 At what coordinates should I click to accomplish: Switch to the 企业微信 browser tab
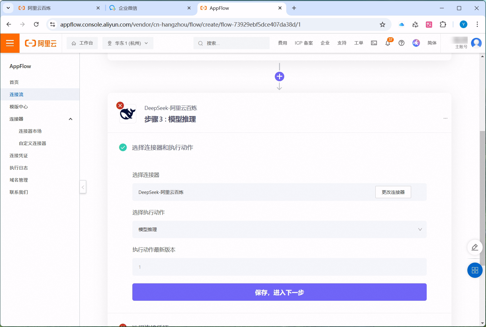click(x=150, y=8)
